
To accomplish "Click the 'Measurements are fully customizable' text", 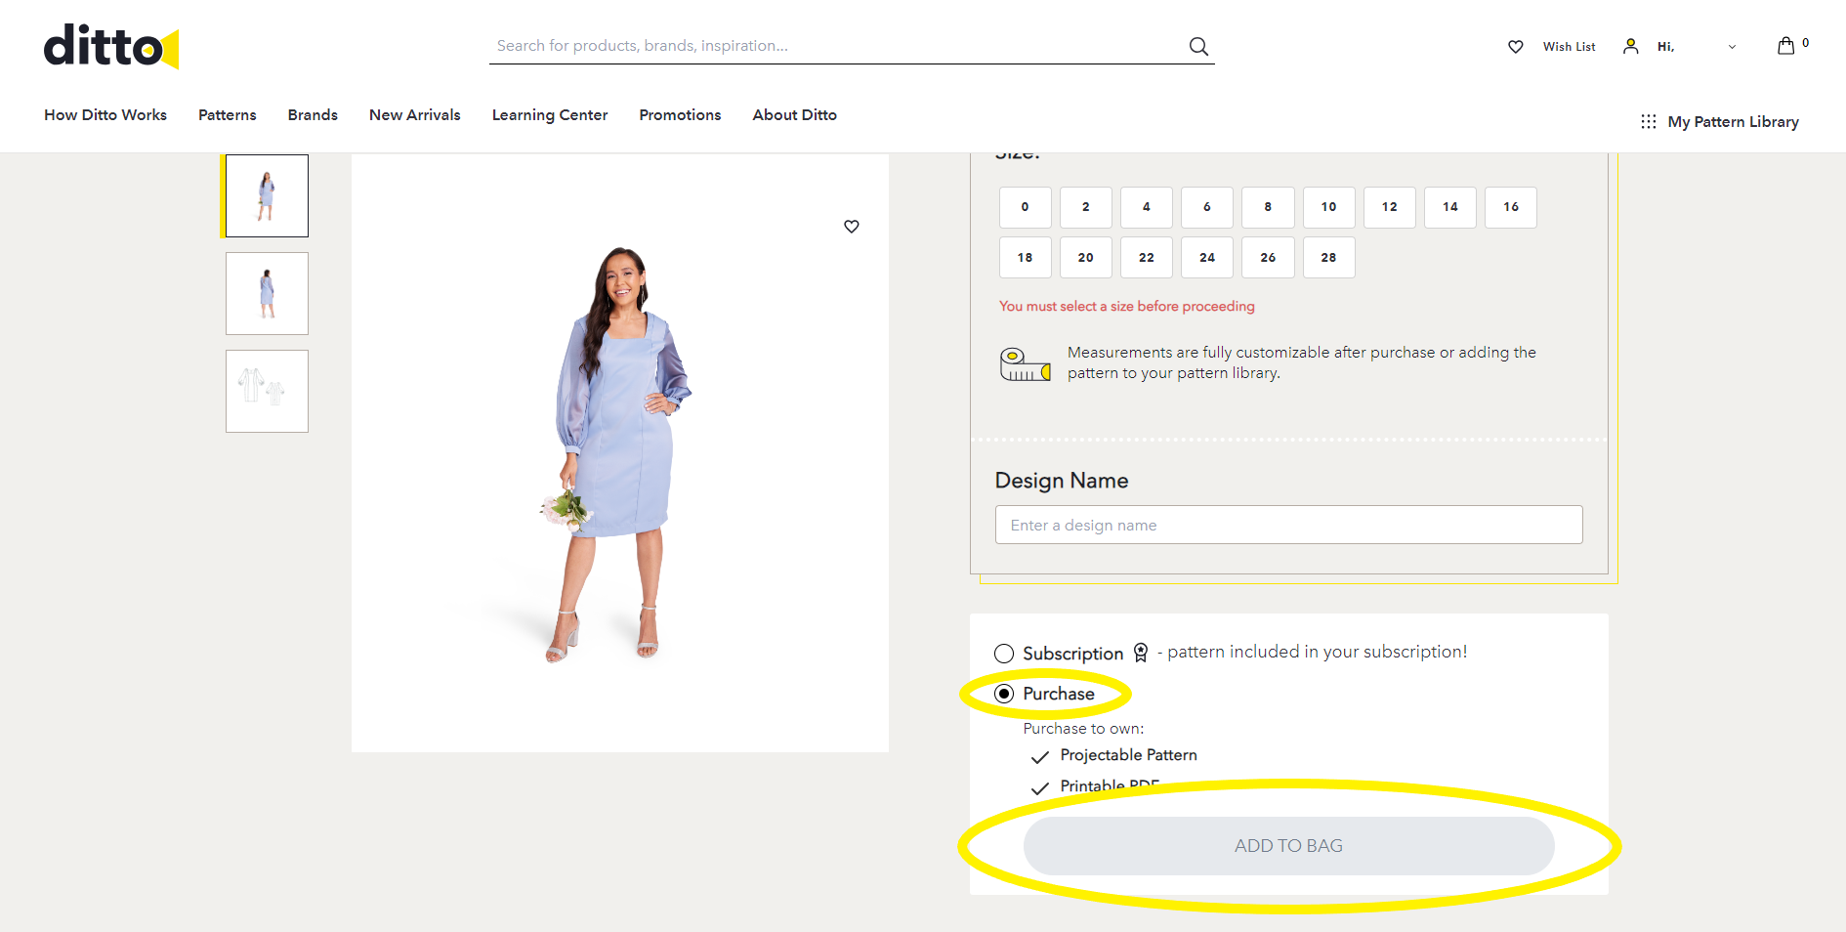I will click(x=1302, y=362).
